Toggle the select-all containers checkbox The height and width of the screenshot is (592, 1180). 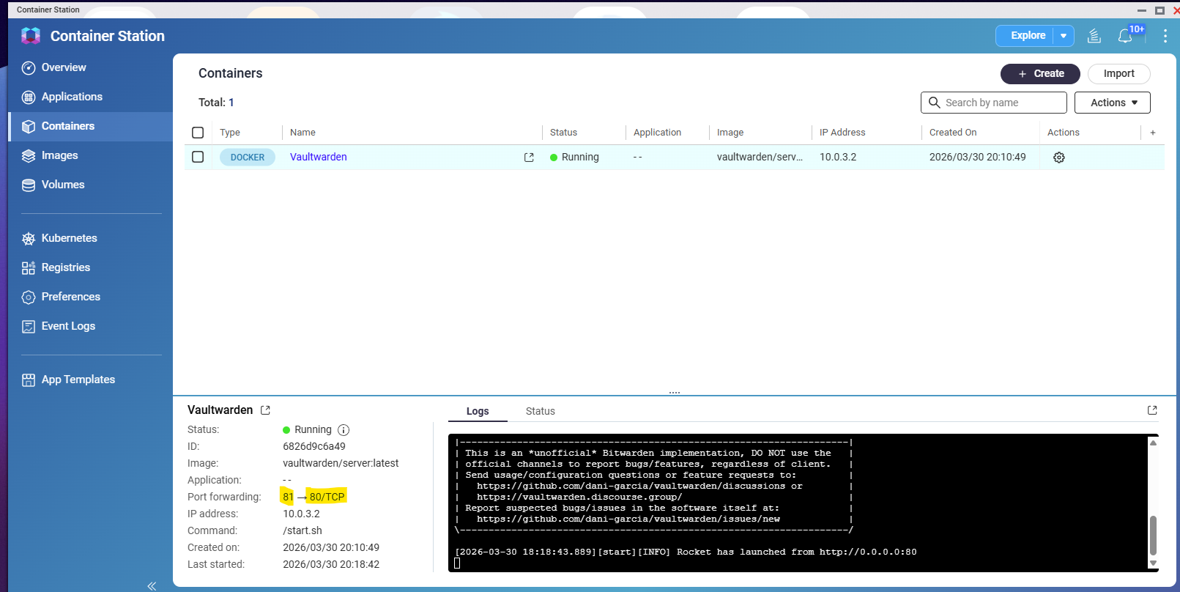[x=198, y=133]
